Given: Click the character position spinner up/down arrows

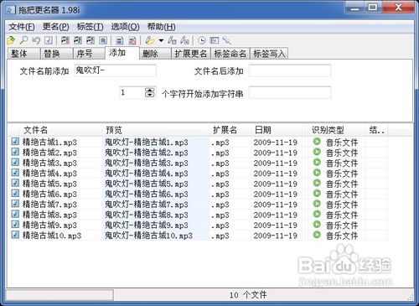Looking at the screenshot, I should coord(150,92).
